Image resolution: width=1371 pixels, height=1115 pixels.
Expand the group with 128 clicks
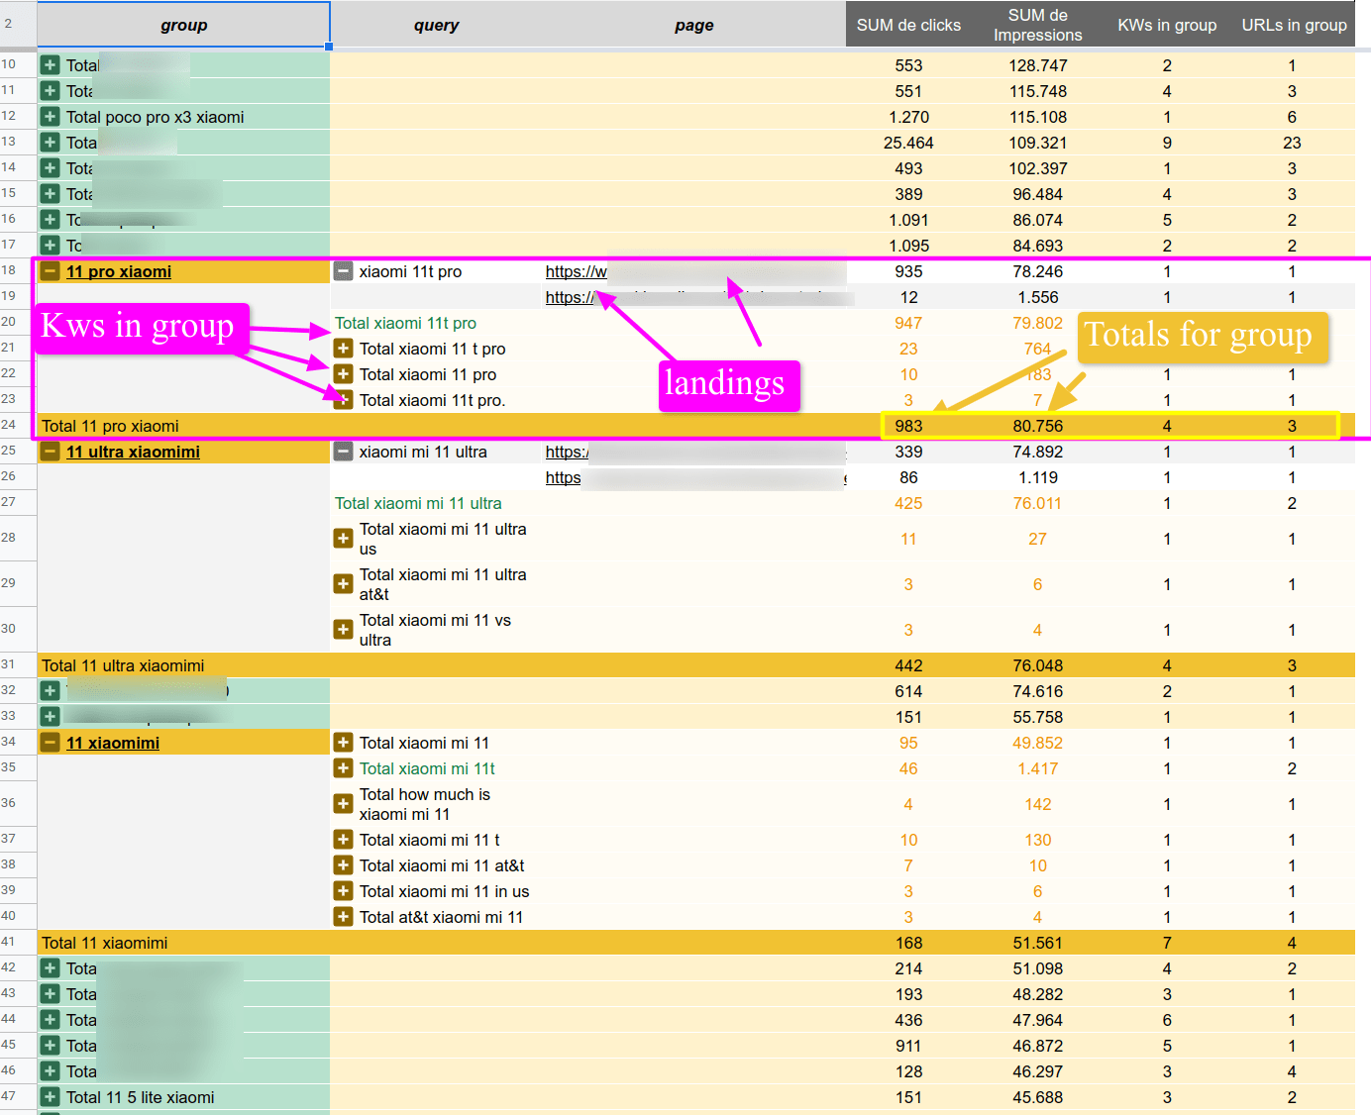[51, 1071]
